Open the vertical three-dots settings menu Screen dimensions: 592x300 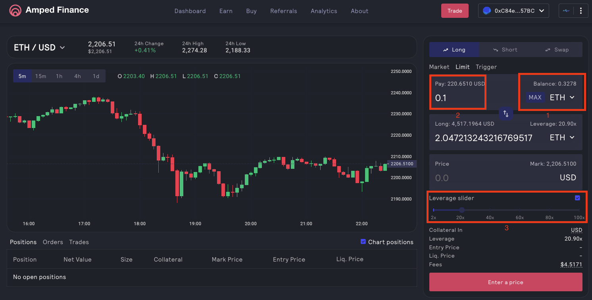pos(581,11)
